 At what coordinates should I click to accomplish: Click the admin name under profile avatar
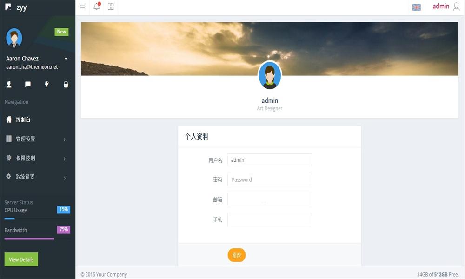coord(270,100)
